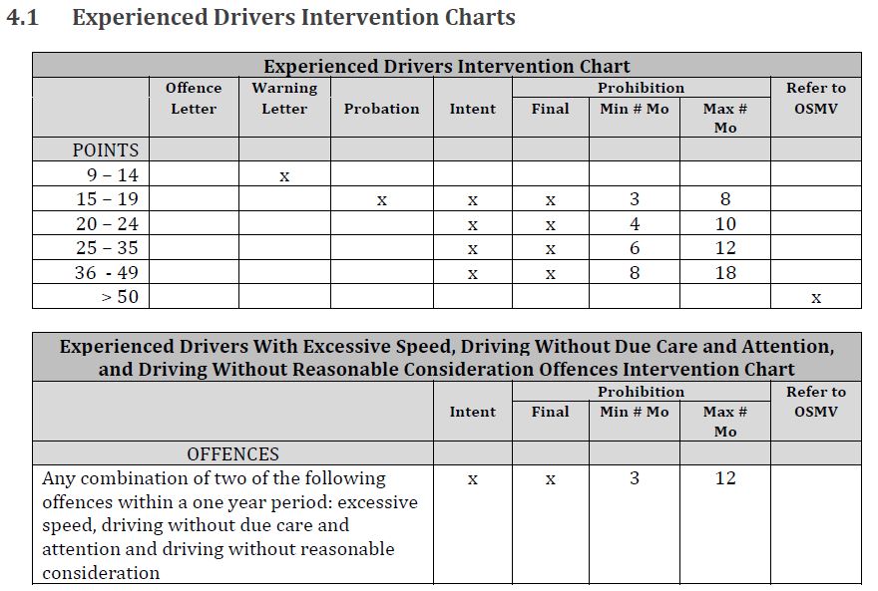This screenshot has width=878, height=591.
Task: Click the "20 – 24" points range cell
Action: 108,224
